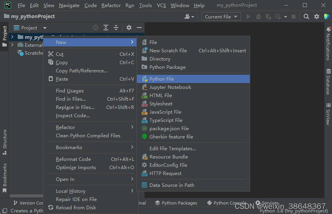Click the PyCharm logo icon
The height and width of the screenshot is (214, 332).
[8, 5]
